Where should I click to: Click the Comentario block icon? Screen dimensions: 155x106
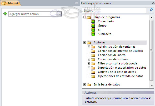point(93,22)
